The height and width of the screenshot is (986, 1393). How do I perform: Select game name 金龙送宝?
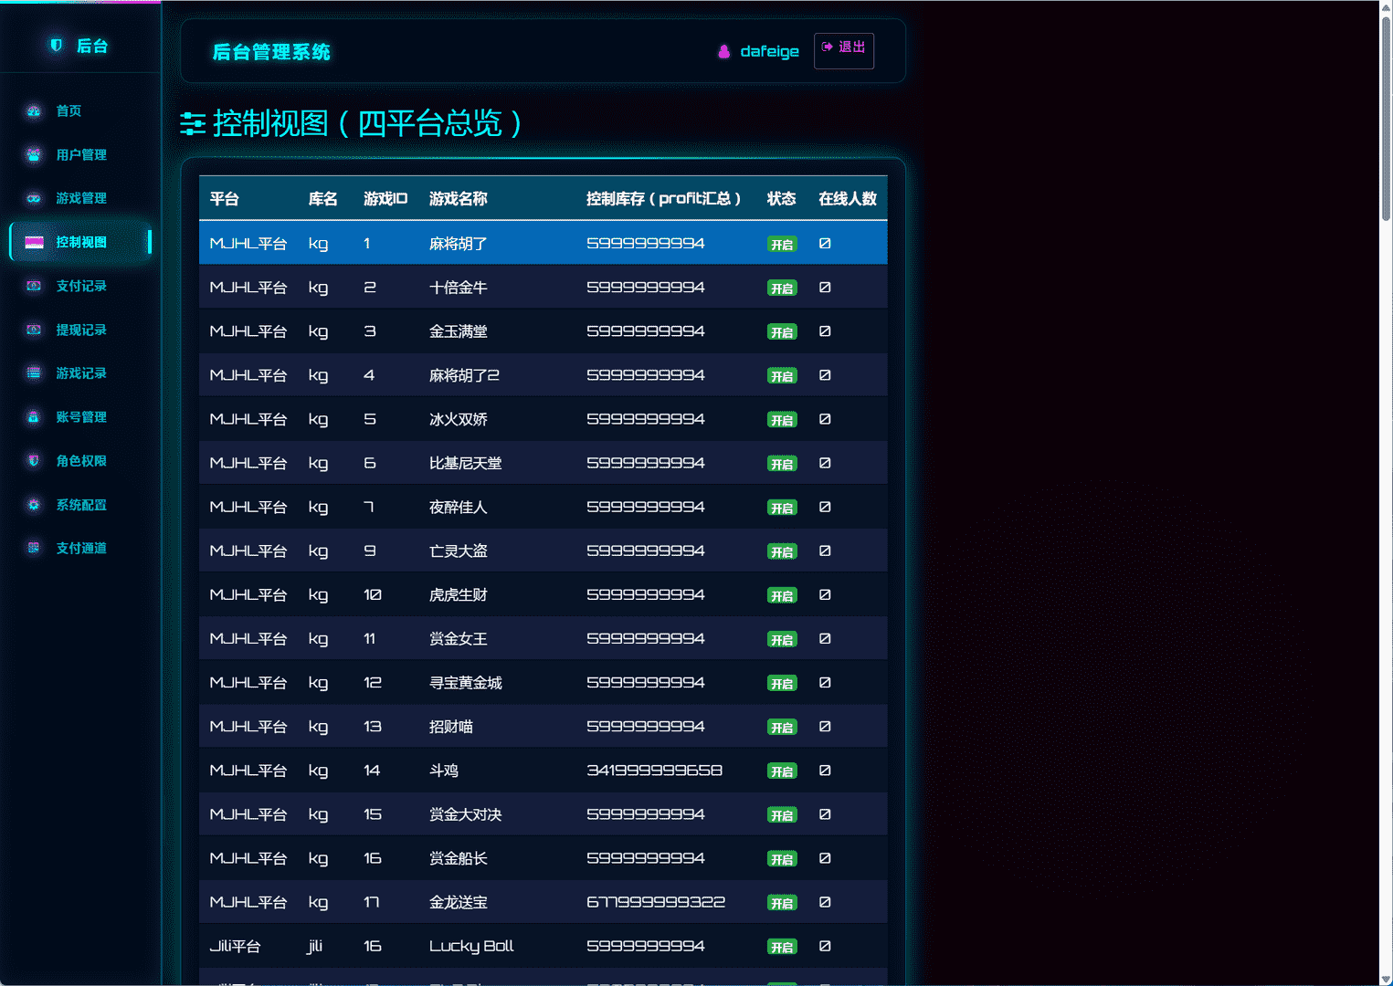[459, 902]
